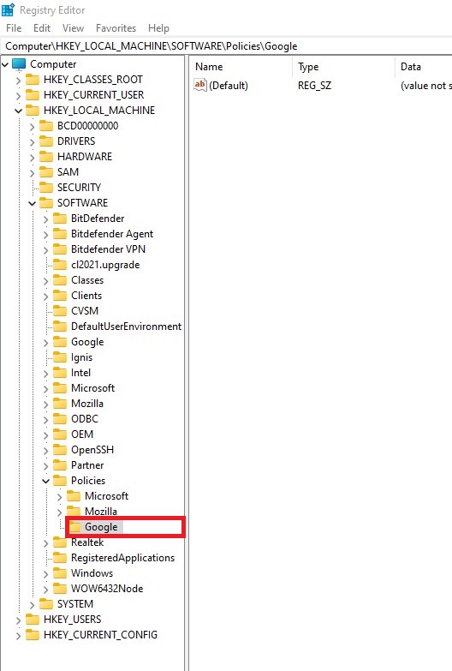The height and width of the screenshot is (671, 452).
Task: Click the Intel folder icon
Action: pos(60,372)
